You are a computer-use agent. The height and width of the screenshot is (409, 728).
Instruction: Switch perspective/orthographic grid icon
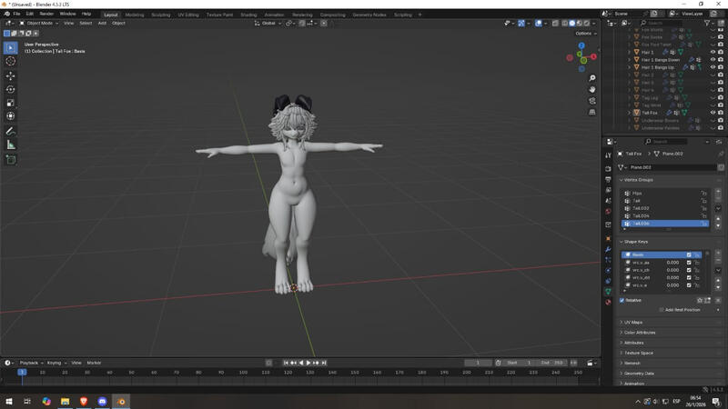[x=592, y=112]
